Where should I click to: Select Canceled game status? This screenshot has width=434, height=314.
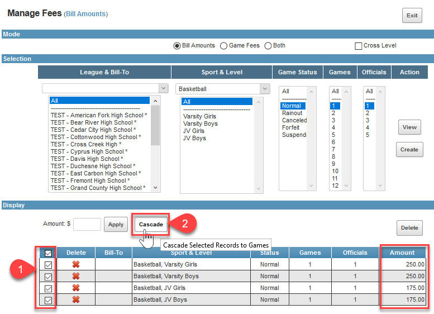tap(294, 120)
